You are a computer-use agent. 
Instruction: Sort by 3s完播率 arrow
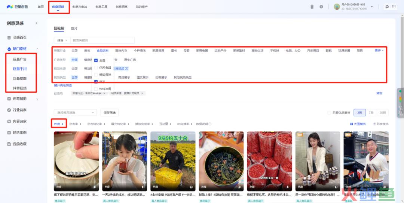click(x=192, y=124)
